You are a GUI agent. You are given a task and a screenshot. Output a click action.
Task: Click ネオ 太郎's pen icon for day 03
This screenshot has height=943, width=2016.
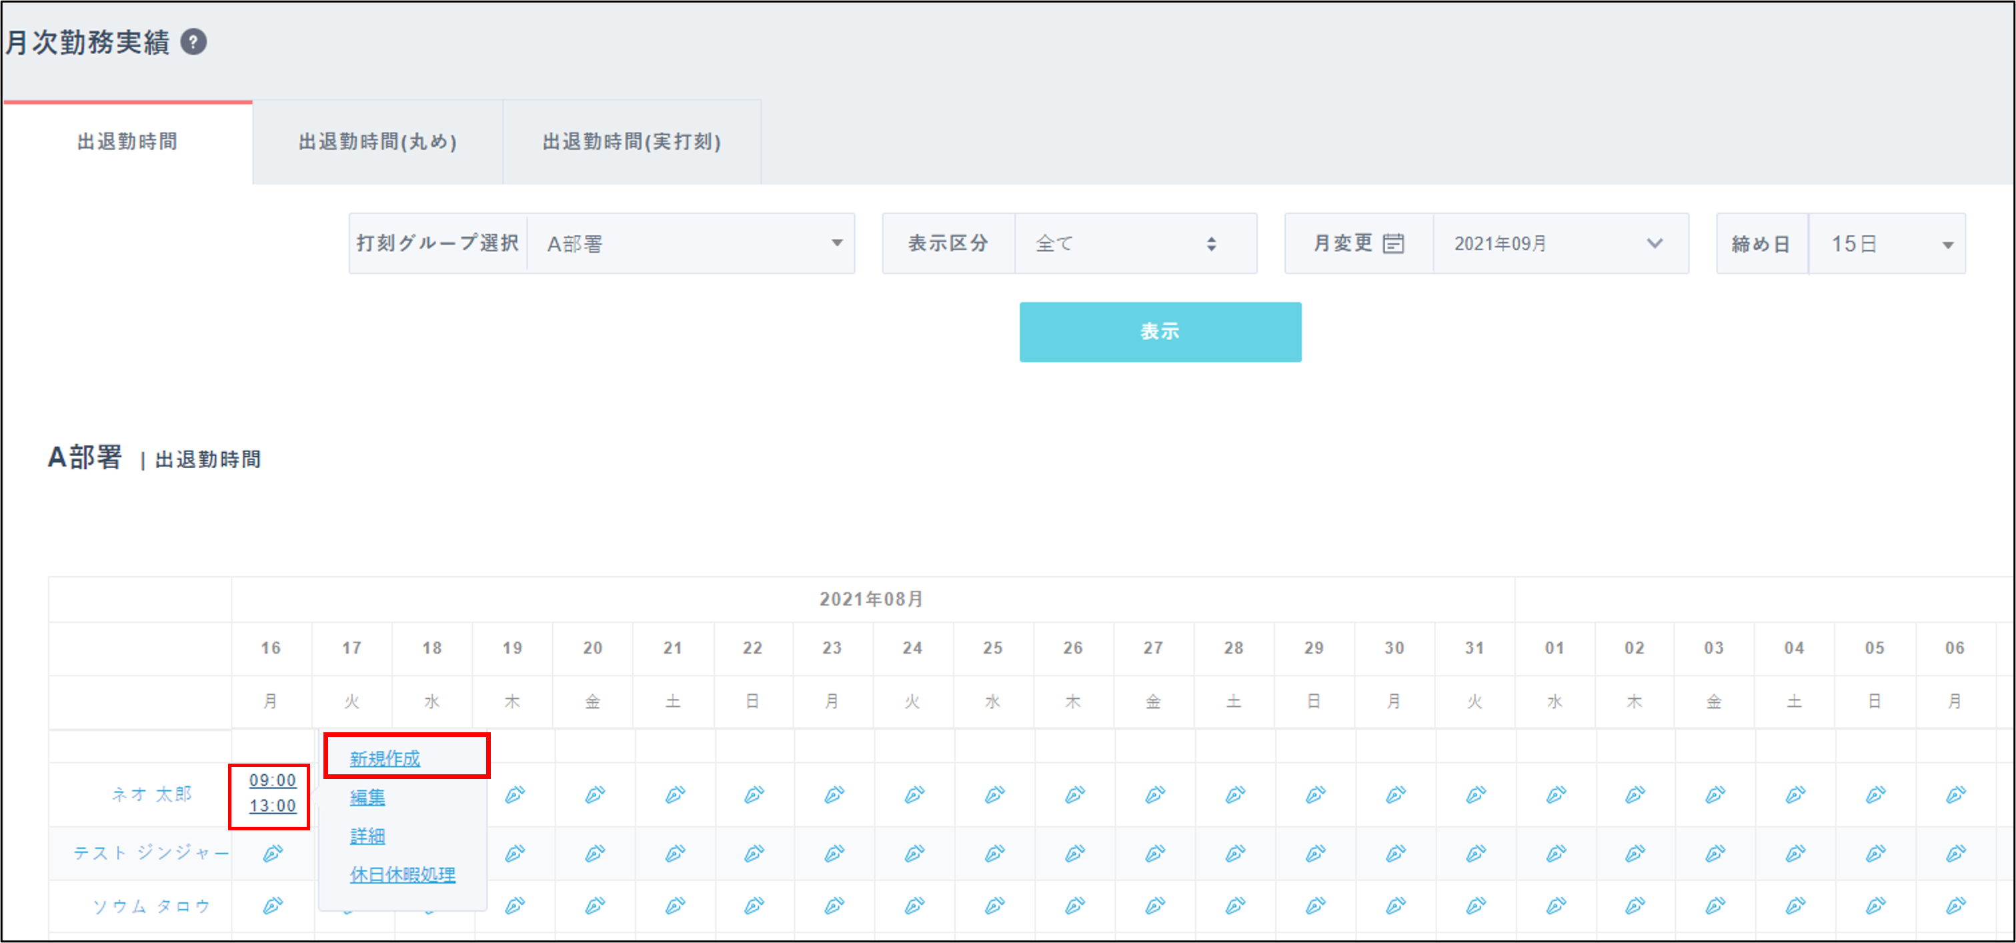pyautogui.click(x=1714, y=795)
